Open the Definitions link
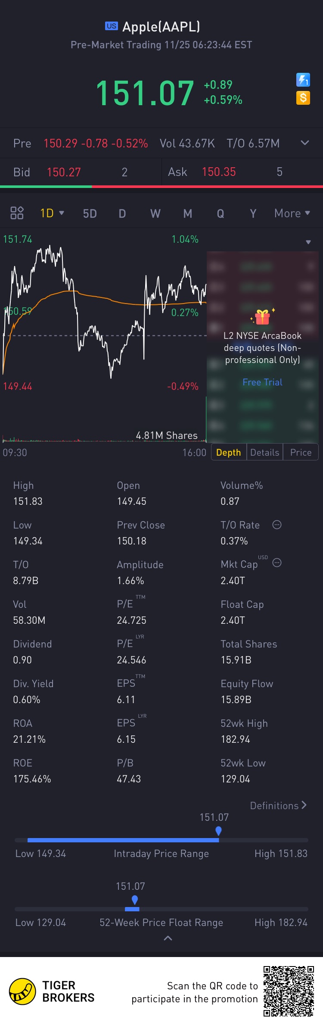The width and height of the screenshot is (323, 1026). (x=278, y=805)
